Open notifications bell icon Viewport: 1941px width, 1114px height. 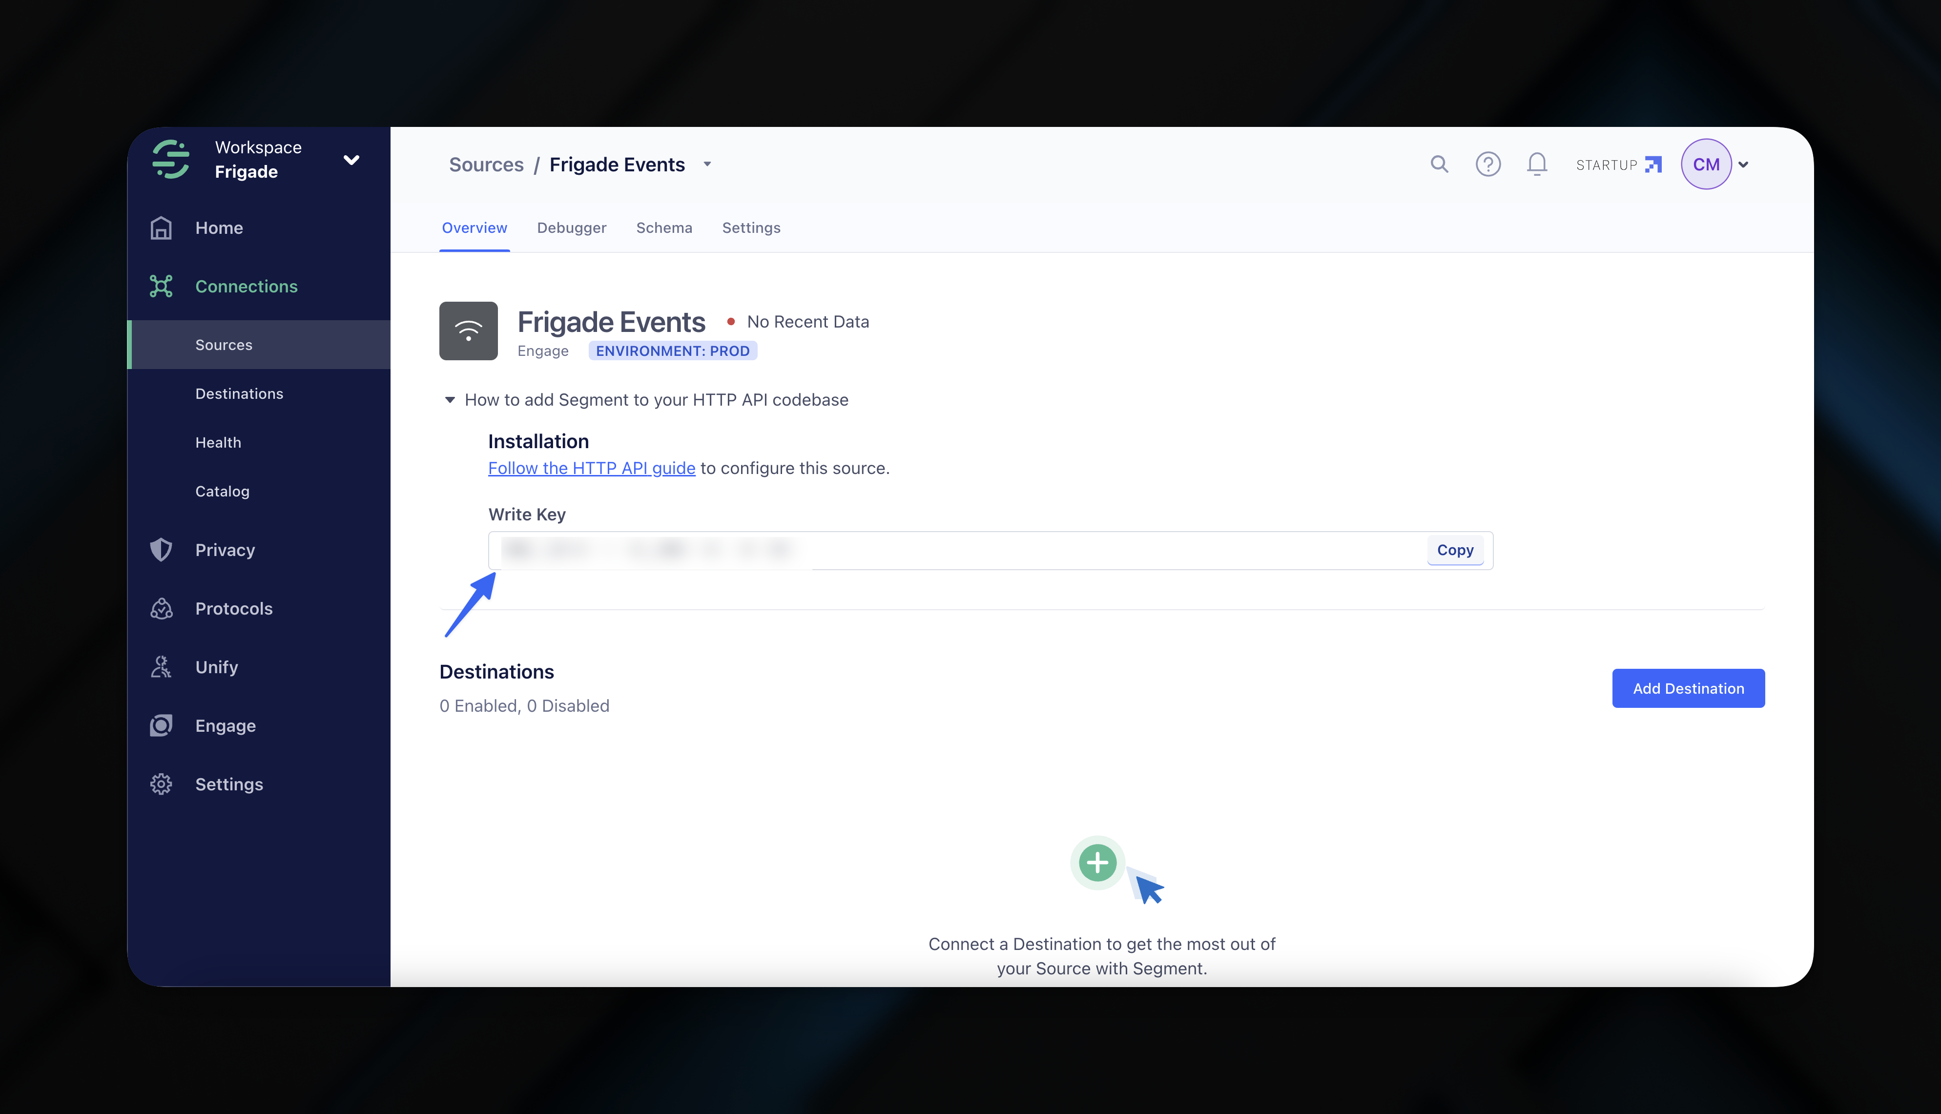(1537, 164)
